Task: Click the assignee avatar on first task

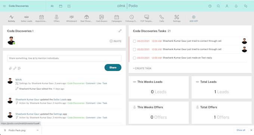Action: [244, 41]
